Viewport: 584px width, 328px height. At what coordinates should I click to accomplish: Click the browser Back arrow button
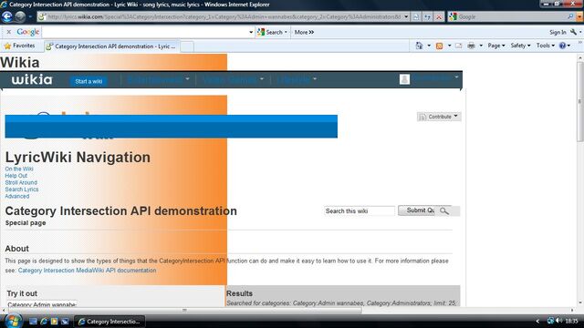point(7,16)
